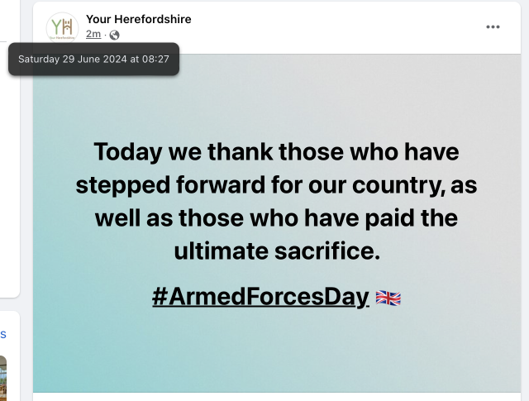Click the 2m post timestamp link

93,34
